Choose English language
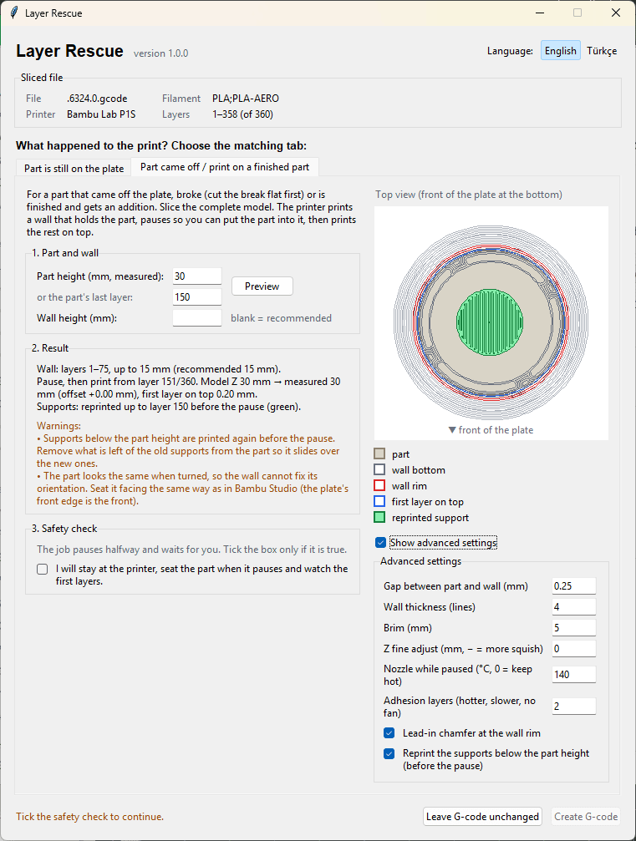Image resolution: width=636 pixels, height=841 pixels. pos(560,50)
